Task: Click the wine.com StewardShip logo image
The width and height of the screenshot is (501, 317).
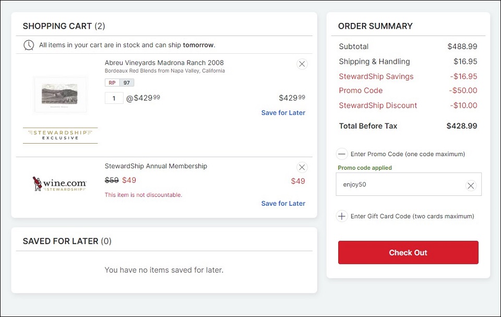Action: click(x=59, y=184)
